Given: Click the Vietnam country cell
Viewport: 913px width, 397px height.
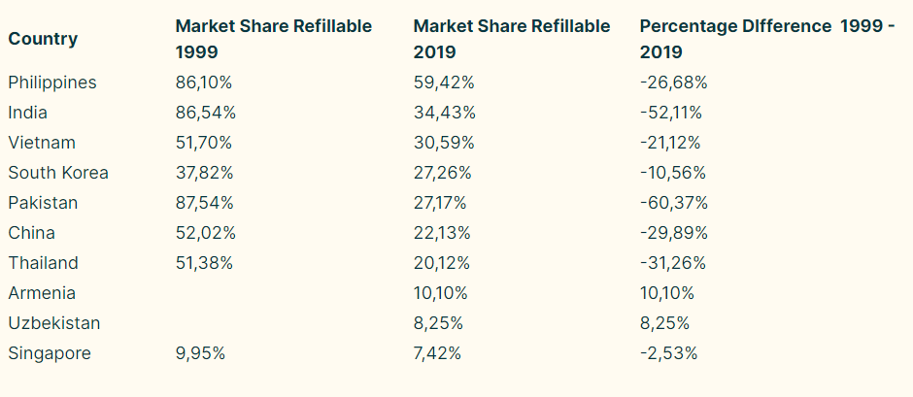Looking at the screenshot, I should (42, 143).
